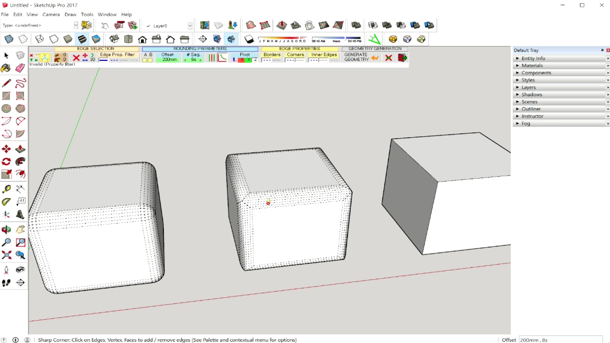Image resolution: width=610 pixels, height=343 pixels.
Task: Pick the 3D Text tool
Action: (x=20, y=215)
